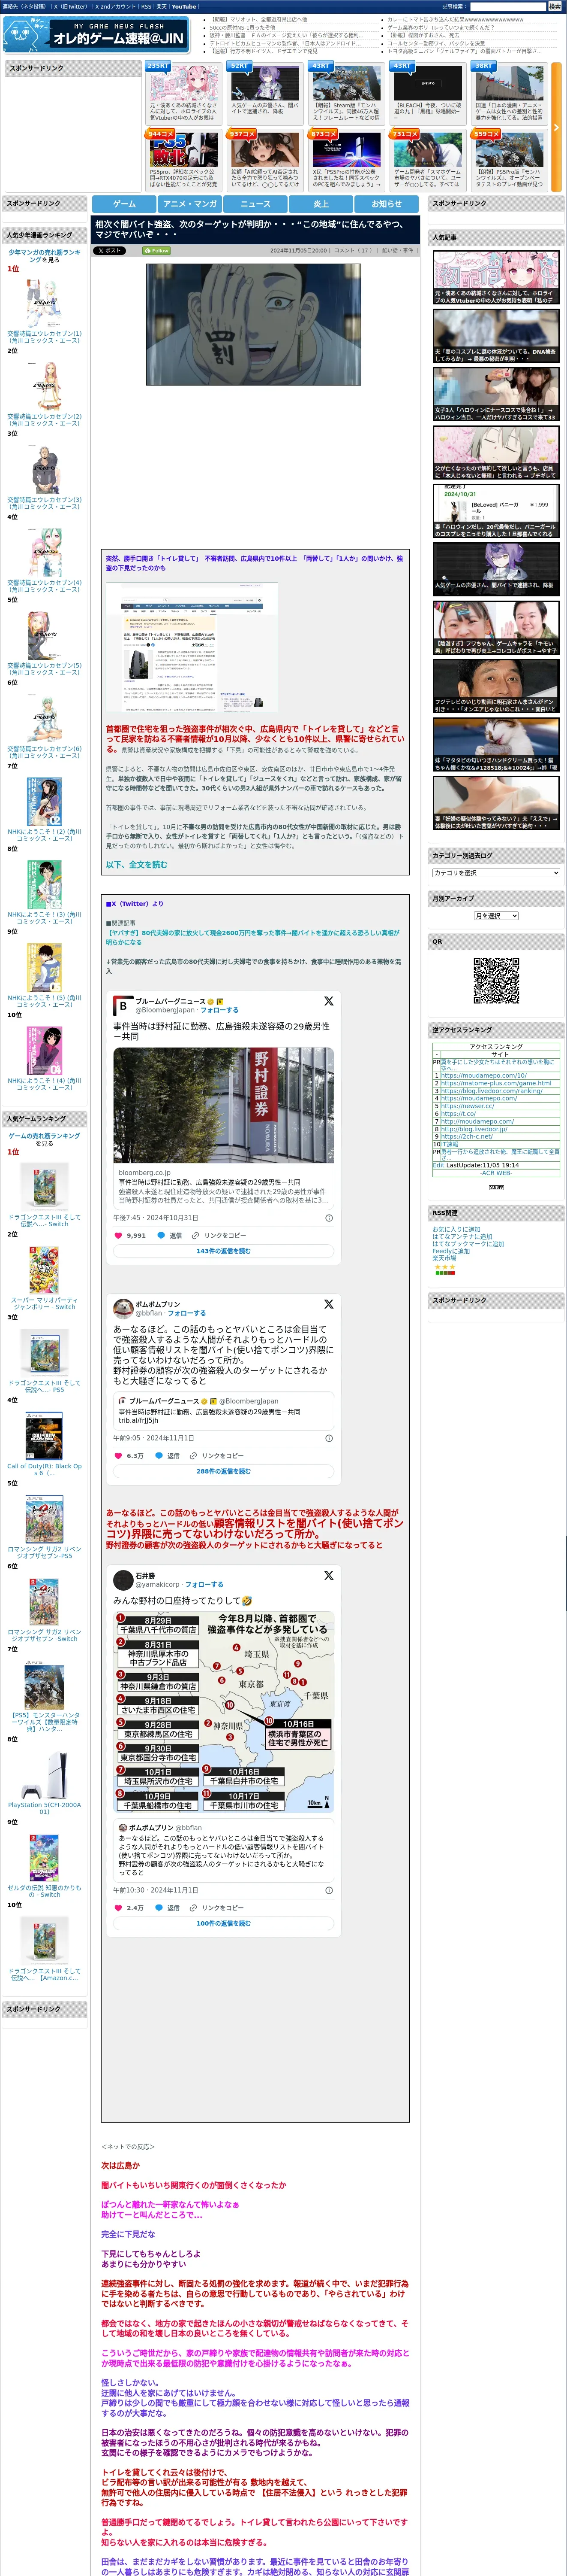The height and width of the screenshot is (2576, 567).
Task: Click the RSS link in the top bar
Action: pyautogui.click(x=147, y=6)
